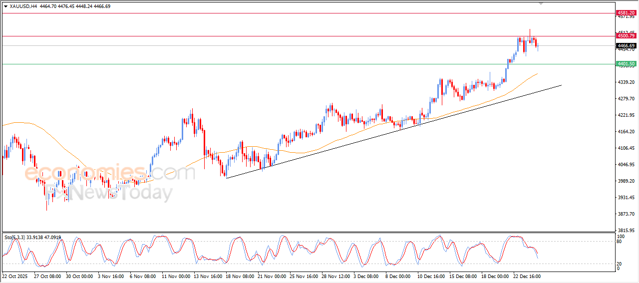Click the 3989.20 price axis value
Screen dimensions: 639x283
626,181
